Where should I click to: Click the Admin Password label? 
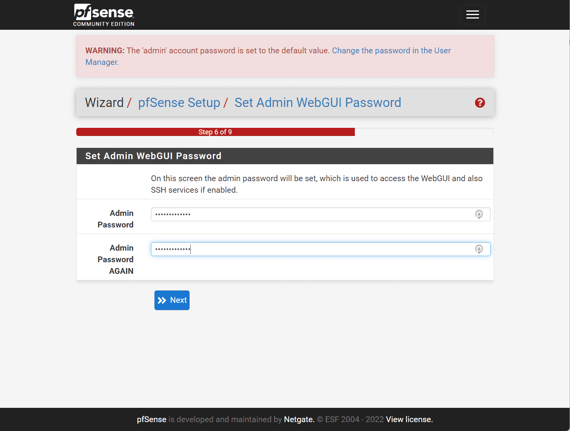(115, 219)
